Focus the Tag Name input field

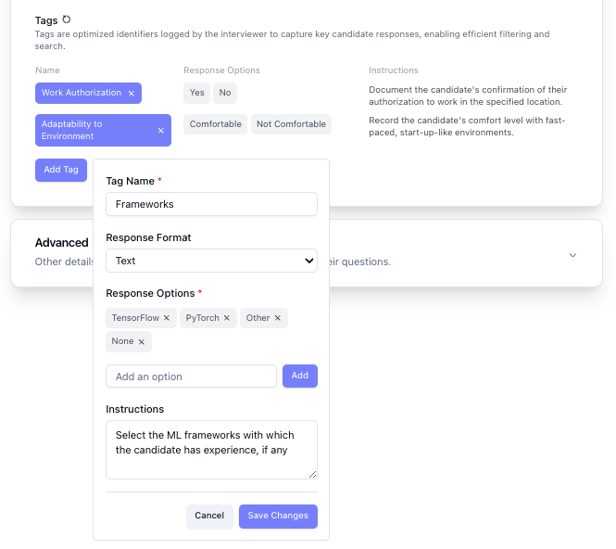coord(211,204)
